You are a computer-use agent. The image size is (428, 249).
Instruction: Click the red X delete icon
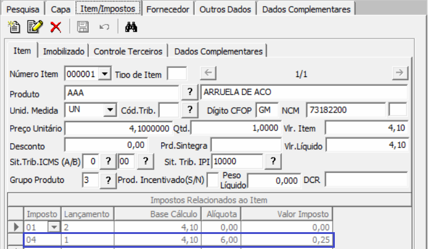point(56,27)
